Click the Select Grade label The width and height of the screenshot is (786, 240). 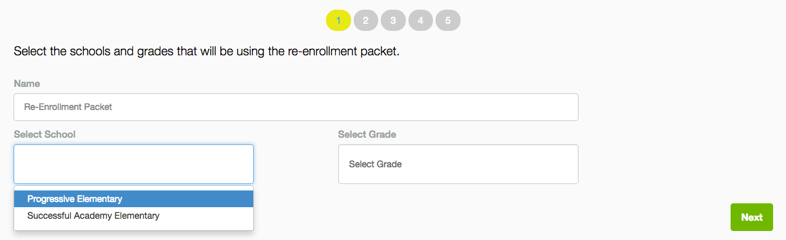(367, 134)
